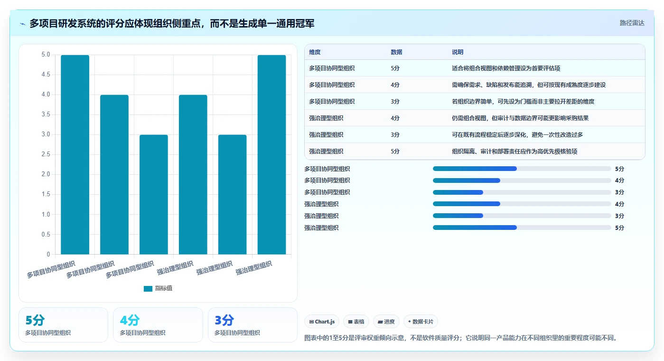
Task: Click the chart bar for 多项目协同型组织 valued 5.0
Action: tap(75, 155)
